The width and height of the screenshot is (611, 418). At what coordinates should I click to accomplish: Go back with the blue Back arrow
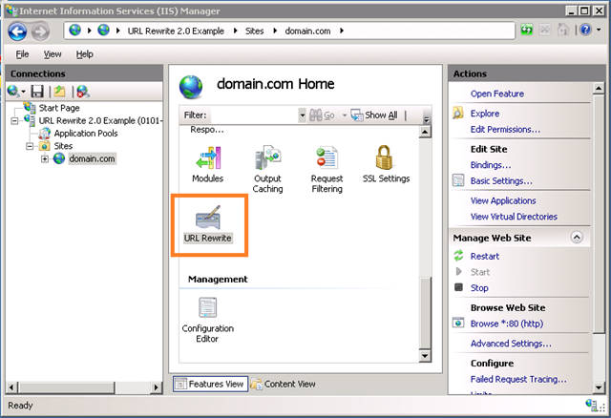(x=17, y=31)
